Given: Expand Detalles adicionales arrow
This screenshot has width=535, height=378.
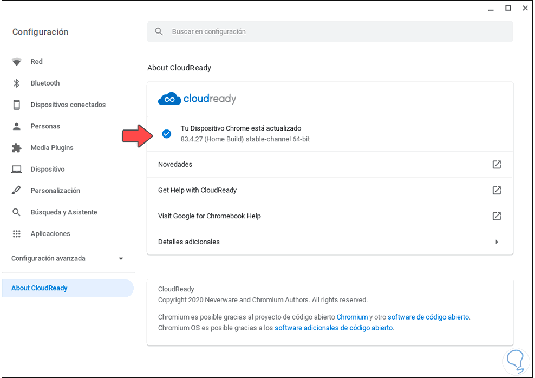Looking at the screenshot, I should click(x=497, y=242).
